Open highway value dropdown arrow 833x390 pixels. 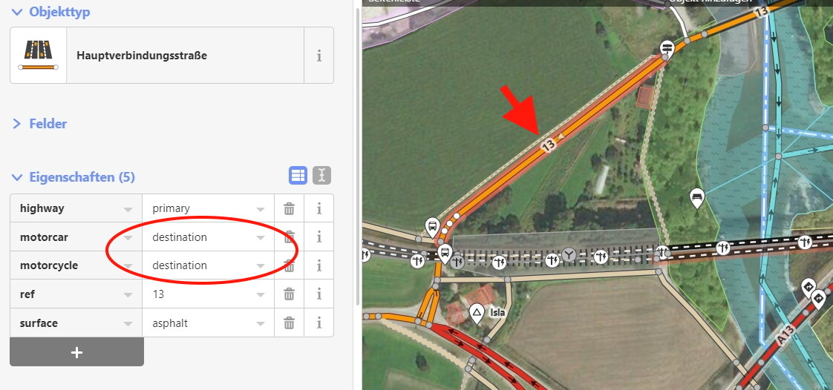261,209
